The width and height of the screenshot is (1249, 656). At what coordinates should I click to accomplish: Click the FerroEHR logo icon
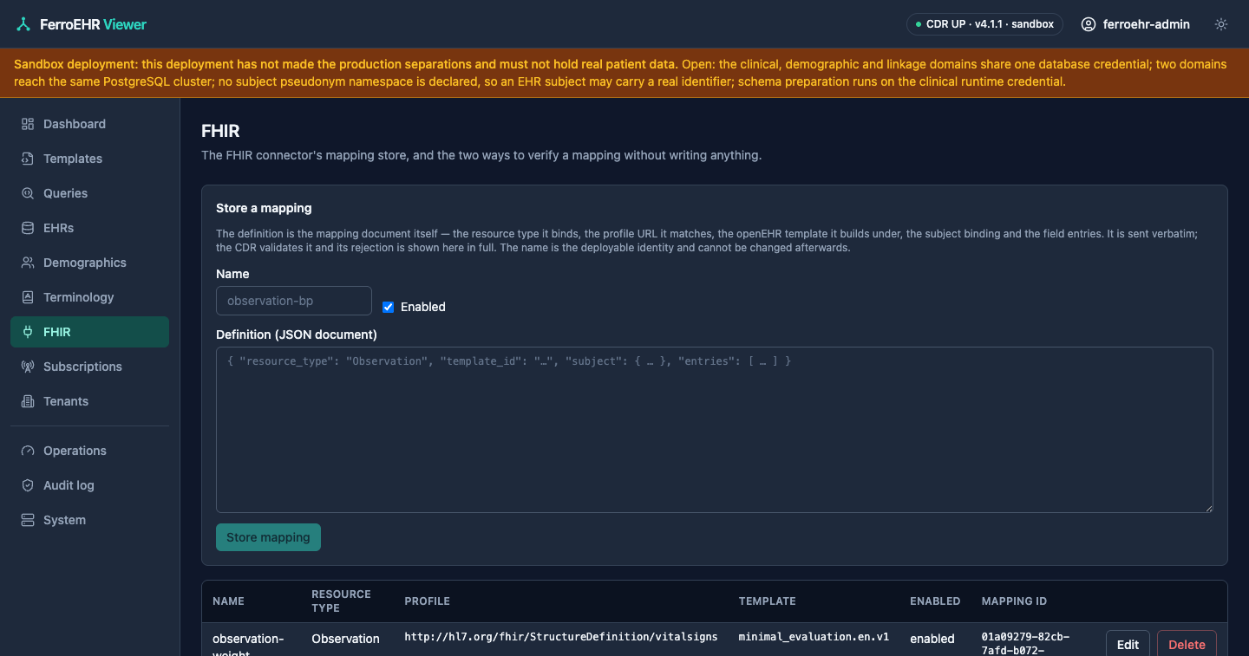23,24
